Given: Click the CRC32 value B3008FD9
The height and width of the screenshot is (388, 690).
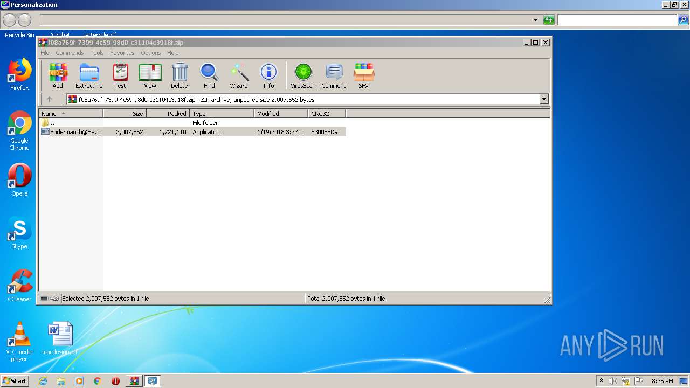Looking at the screenshot, I should 325,132.
